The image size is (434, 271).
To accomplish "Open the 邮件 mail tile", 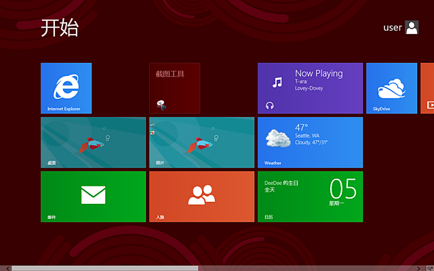I will click(94, 196).
